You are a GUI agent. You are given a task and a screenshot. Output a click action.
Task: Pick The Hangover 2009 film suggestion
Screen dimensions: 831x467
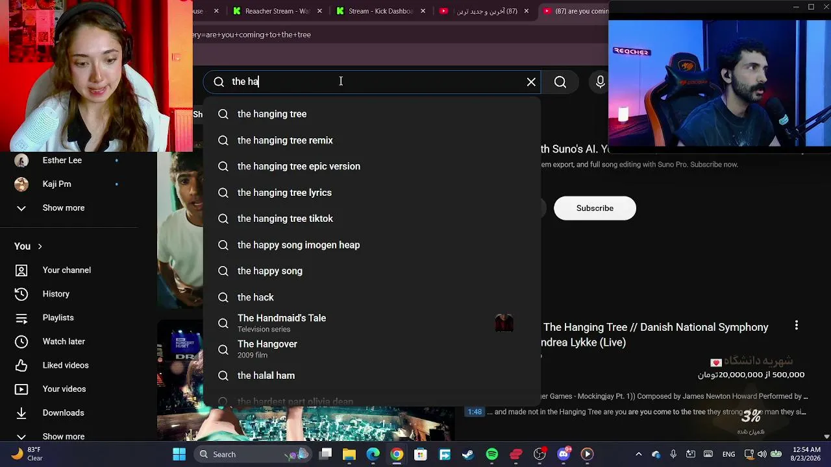pyautogui.click(x=372, y=350)
